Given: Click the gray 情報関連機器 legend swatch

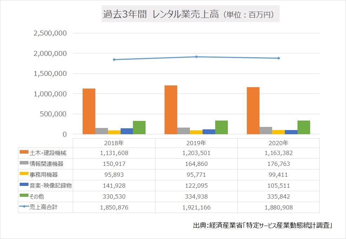Looking at the screenshot, I should click(x=24, y=163).
